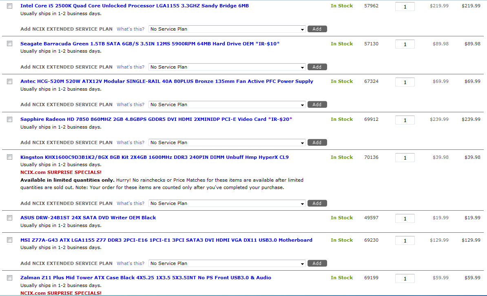Image resolution: width=487 pixels, height=296 pixels.
Task: Follow the Kingston HyperX 8GB Kit link
Action: pos(154,157)
